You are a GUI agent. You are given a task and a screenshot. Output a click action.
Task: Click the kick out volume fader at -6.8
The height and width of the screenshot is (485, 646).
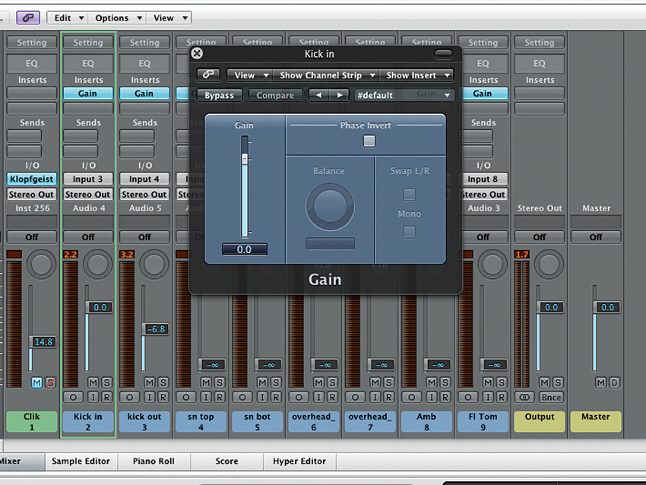tap(155, 329)
